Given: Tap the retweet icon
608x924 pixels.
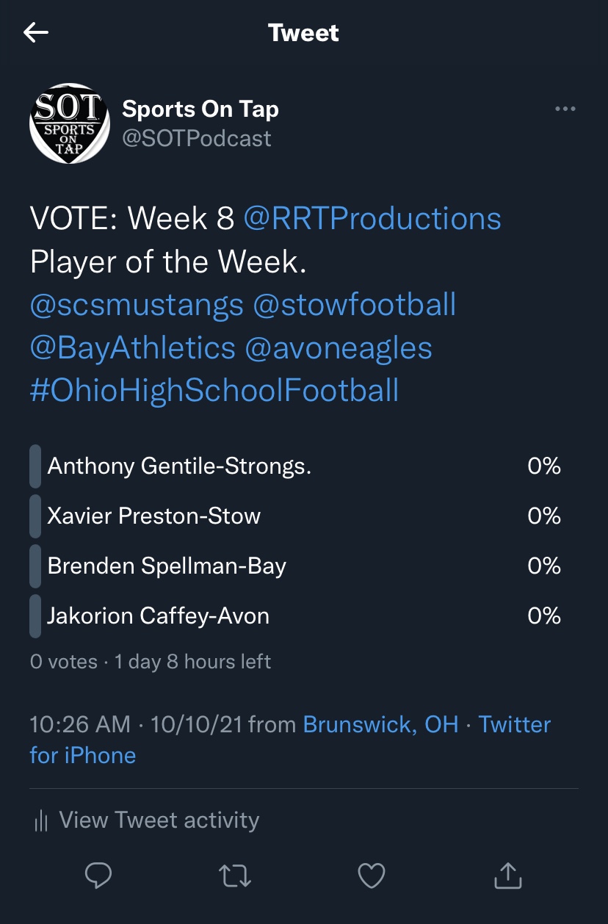Looking at the screenshot, I should [x=235, y=875].
